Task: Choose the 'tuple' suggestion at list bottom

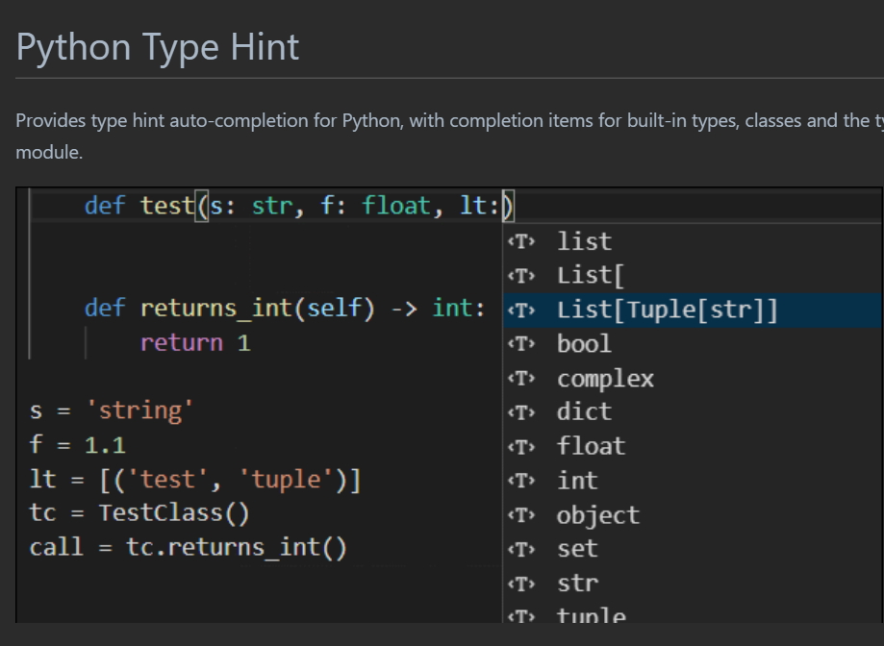Action: click(x=591, y=615)
